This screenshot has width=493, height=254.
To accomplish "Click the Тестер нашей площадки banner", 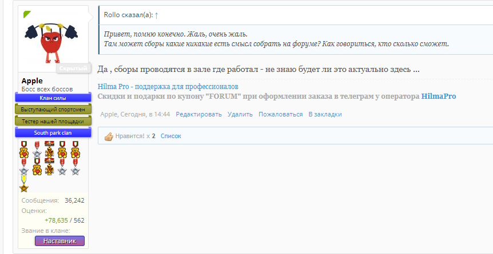I will (x=53, y=121).
